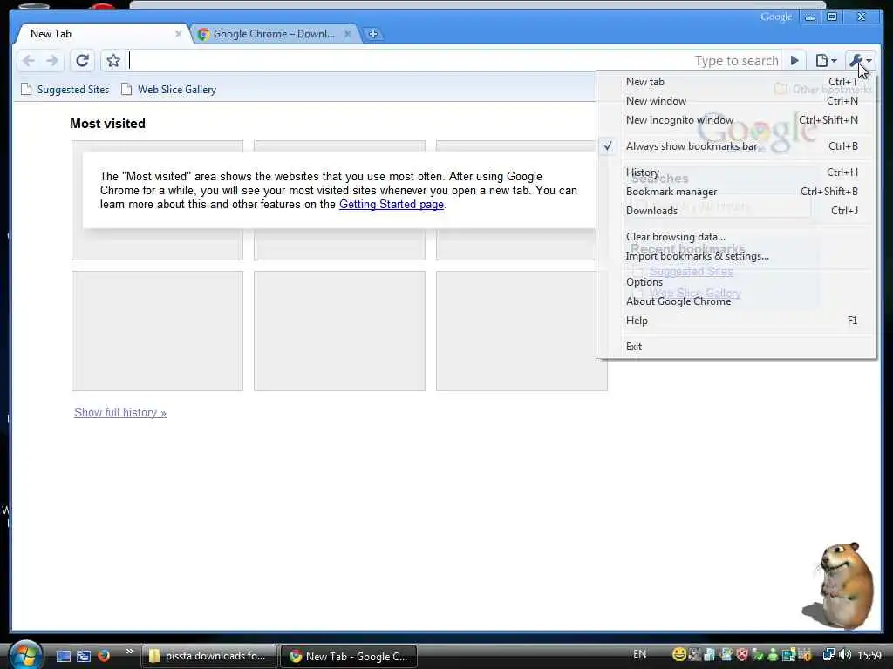
Task: Click the Forward navigation arrow
Action: click(x=51, y=60)
